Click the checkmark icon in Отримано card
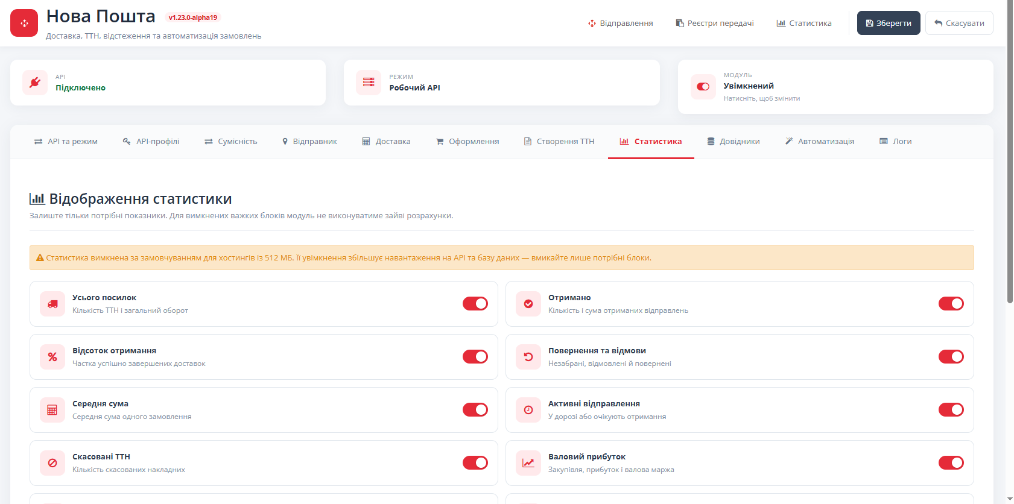The height and width of the screenshot is (504, 1014). 528,304
